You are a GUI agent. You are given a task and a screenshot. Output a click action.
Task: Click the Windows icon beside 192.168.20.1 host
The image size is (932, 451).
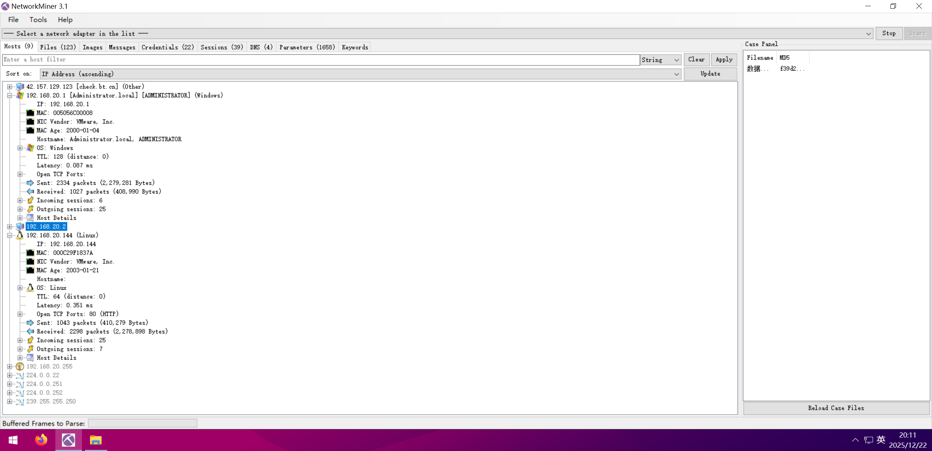click(20, 95)
